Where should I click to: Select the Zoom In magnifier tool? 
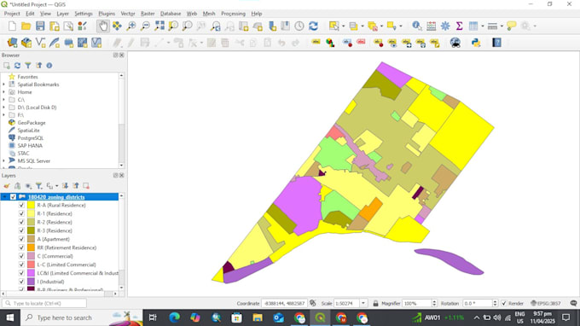coord(131,26)
